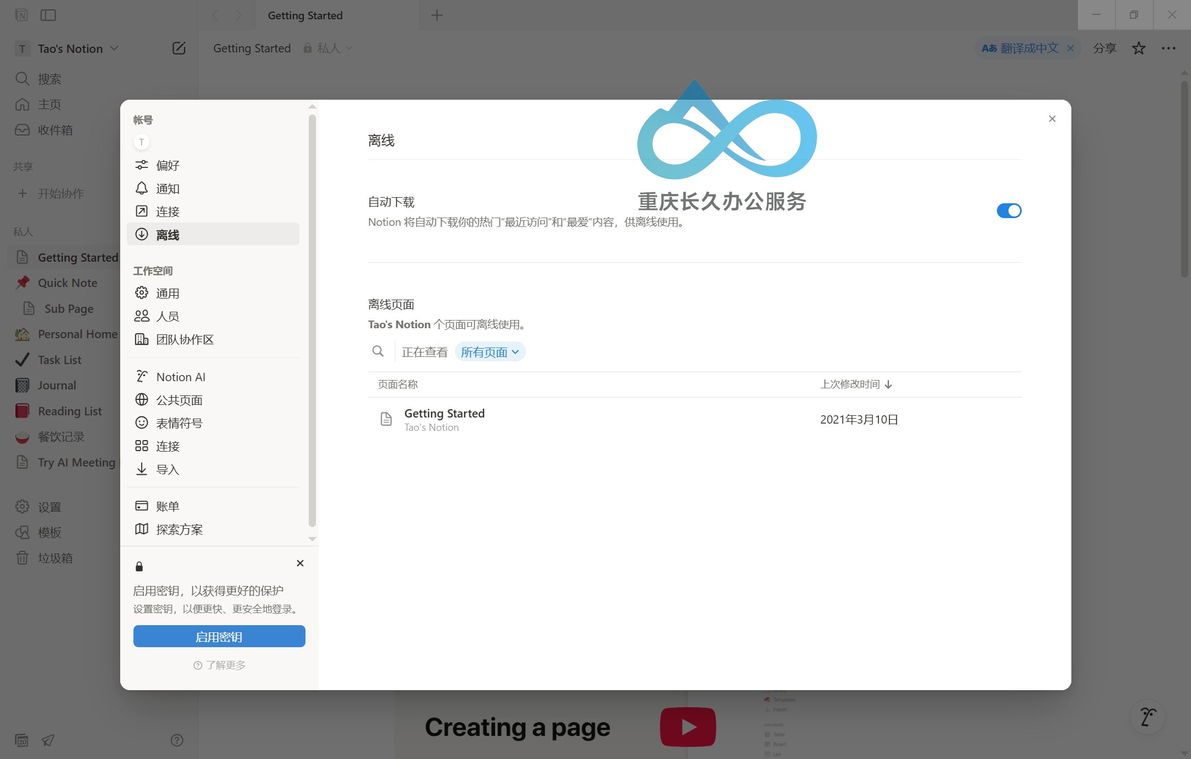This screenshot has height=759, width=1191.
Task: Dismiss the passkey promotion card
Action: (x=300, y=563)
